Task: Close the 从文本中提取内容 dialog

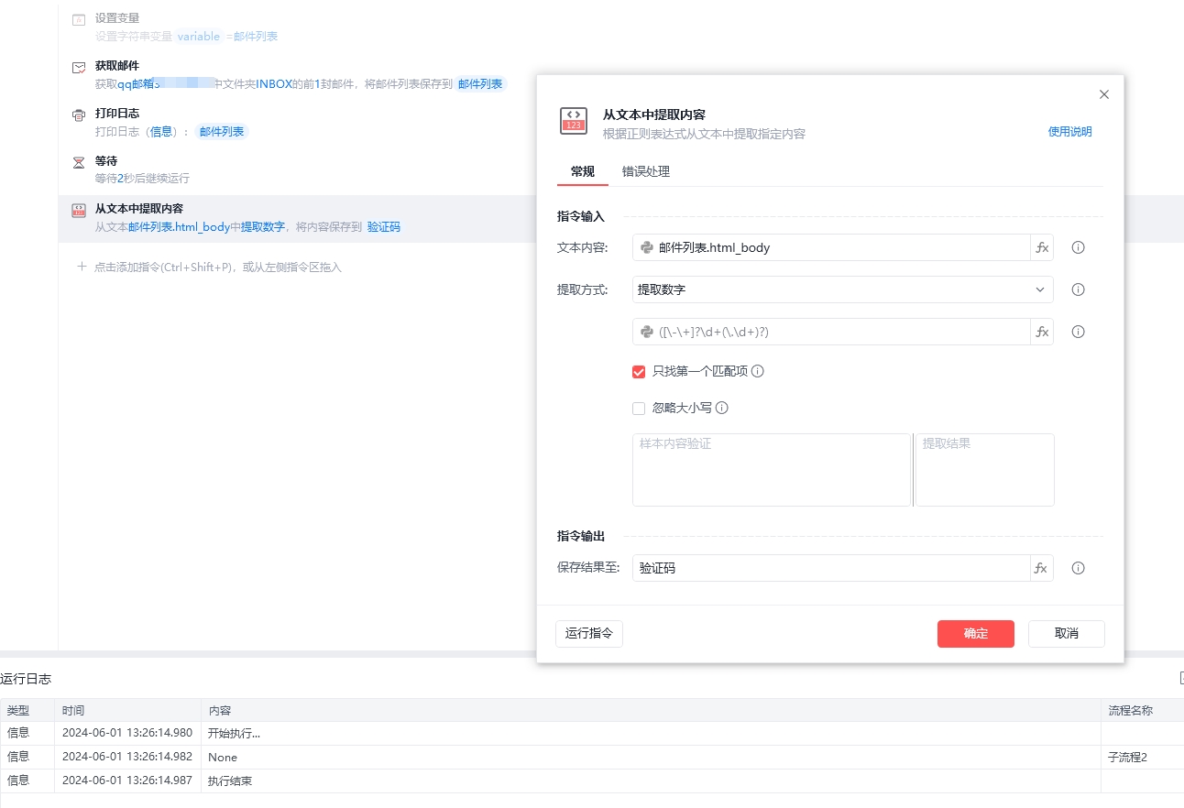Action: point(1104,94)
